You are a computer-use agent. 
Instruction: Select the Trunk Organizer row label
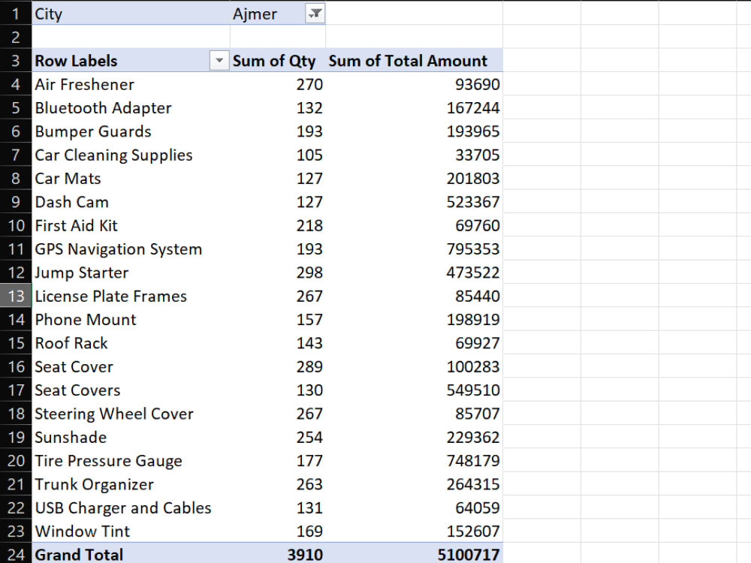pos(131,484)
